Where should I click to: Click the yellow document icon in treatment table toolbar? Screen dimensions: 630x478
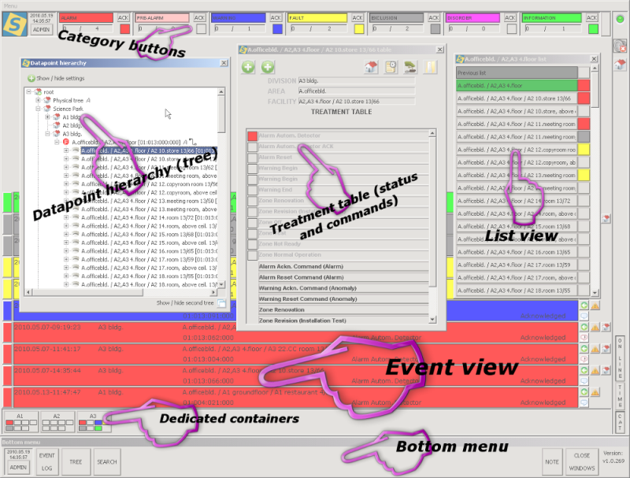click(430, 68)
